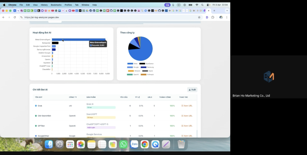307x155 pixels.
Task: Click the Google legend color swatch
Action: tap(130, 67)
